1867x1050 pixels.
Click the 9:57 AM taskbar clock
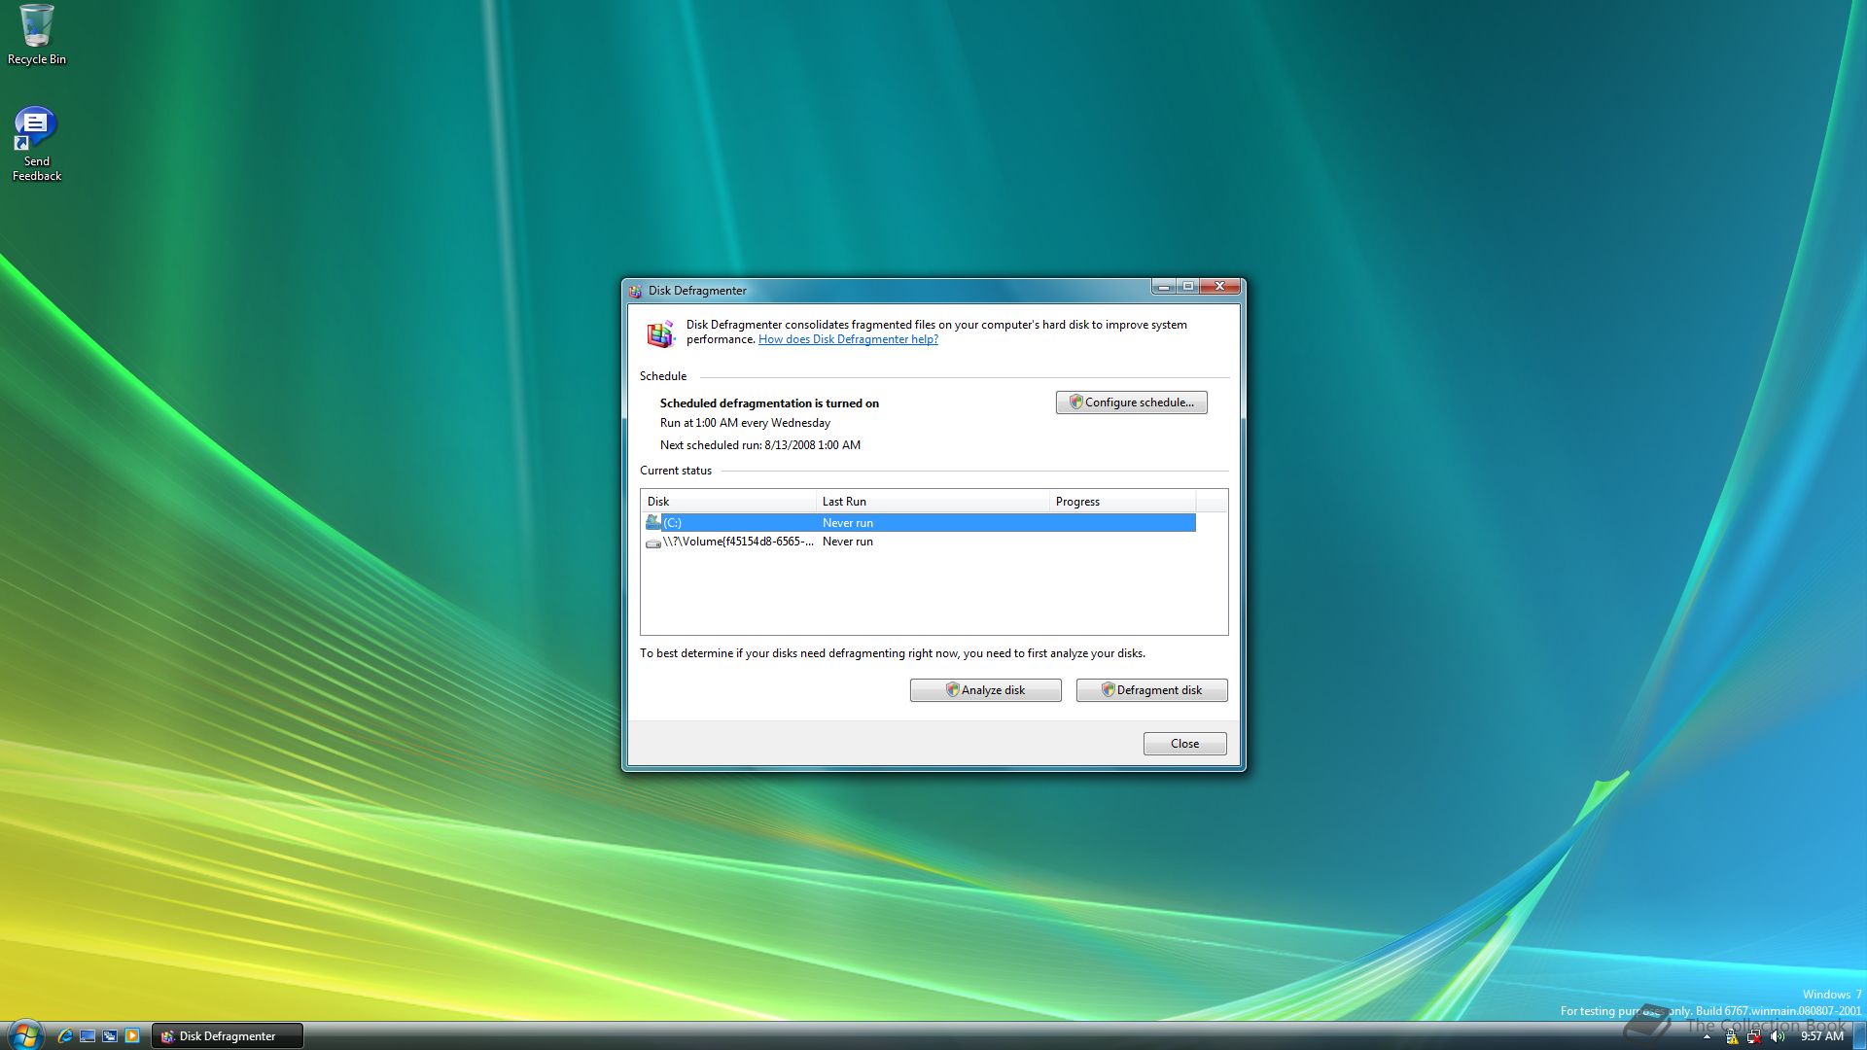click(x=1821, y=1036)
